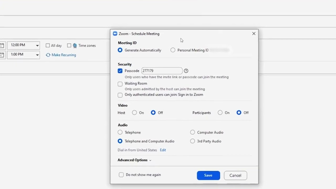Select Personal Meeting ID option
The width and height of the screenshot is (336, 189).
point(173,50)
